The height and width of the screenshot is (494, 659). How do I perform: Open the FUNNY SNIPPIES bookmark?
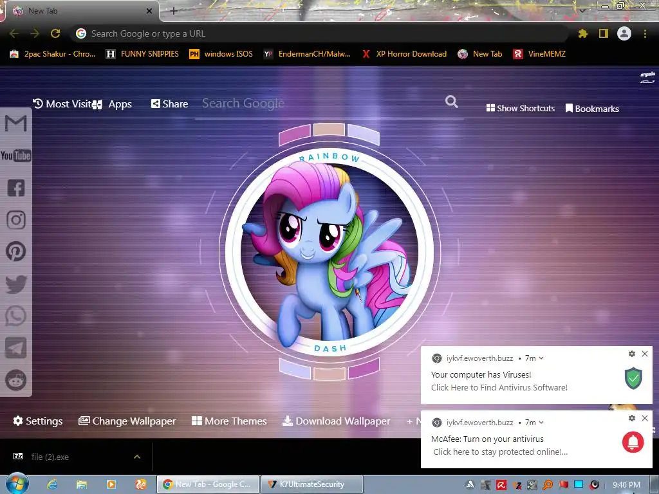(x=142, y=54)
